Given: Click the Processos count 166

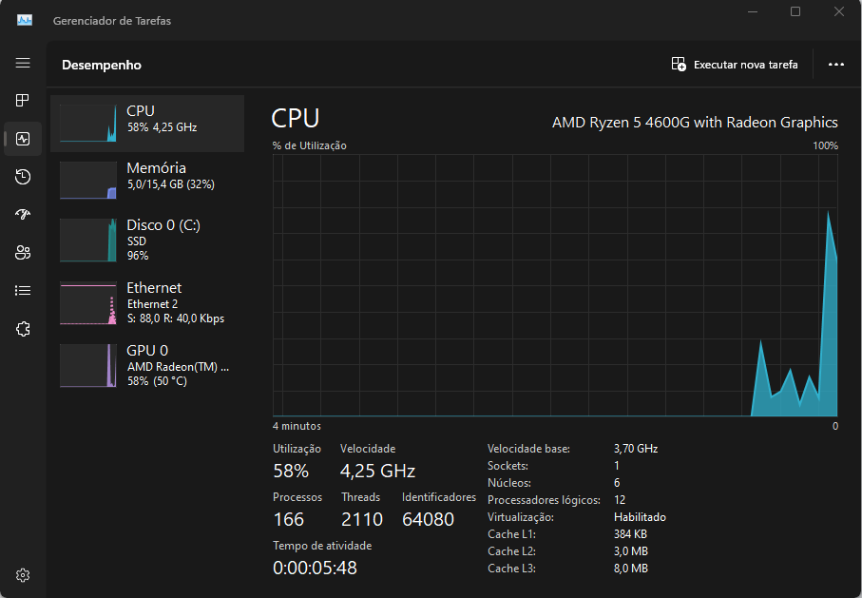Looking at the screenshot, I should 289,519.
